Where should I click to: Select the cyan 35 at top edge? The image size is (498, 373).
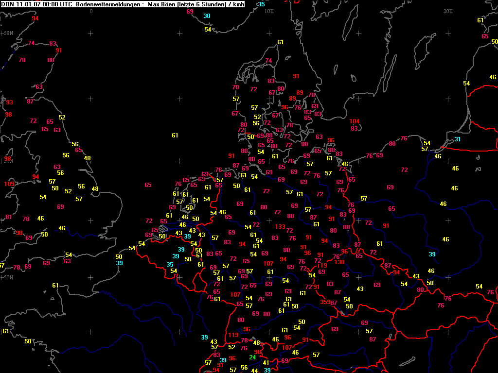(261, 4)
